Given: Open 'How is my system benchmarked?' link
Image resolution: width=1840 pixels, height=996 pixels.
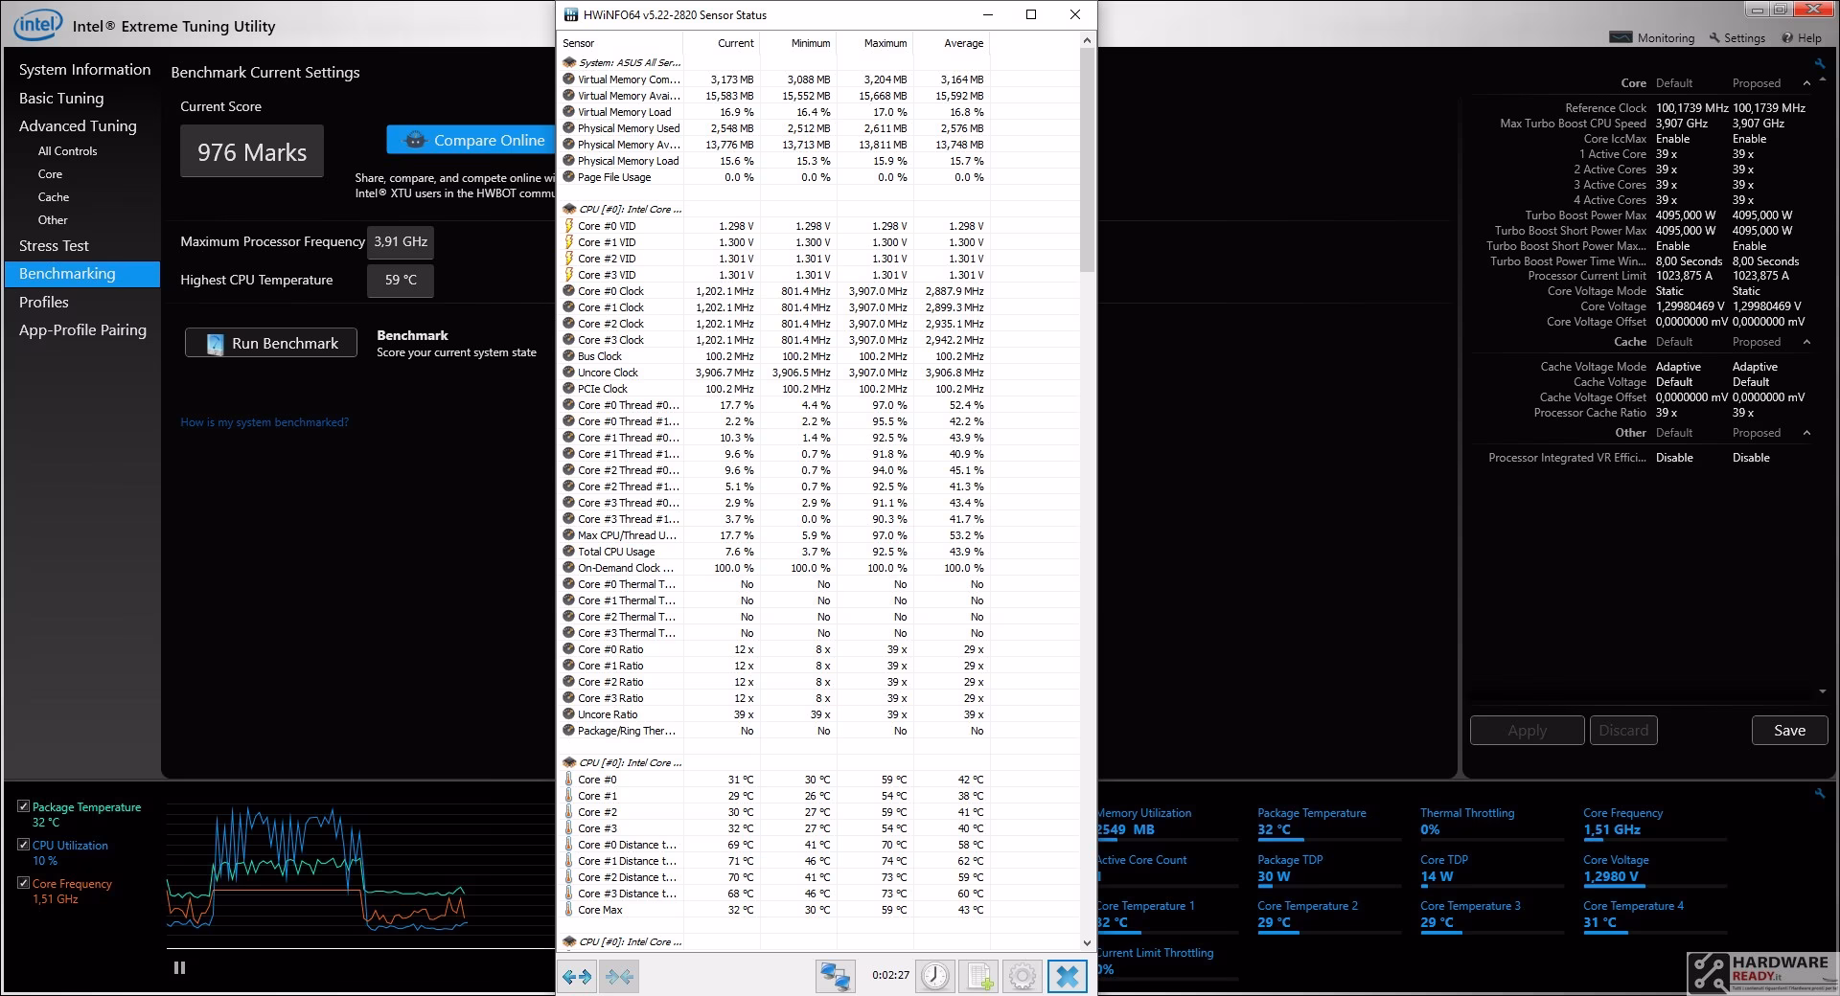Looking at the screenshot, I should point(264,422).
